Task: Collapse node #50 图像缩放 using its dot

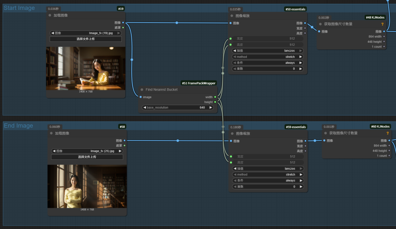Action: (x=232, y=16)
